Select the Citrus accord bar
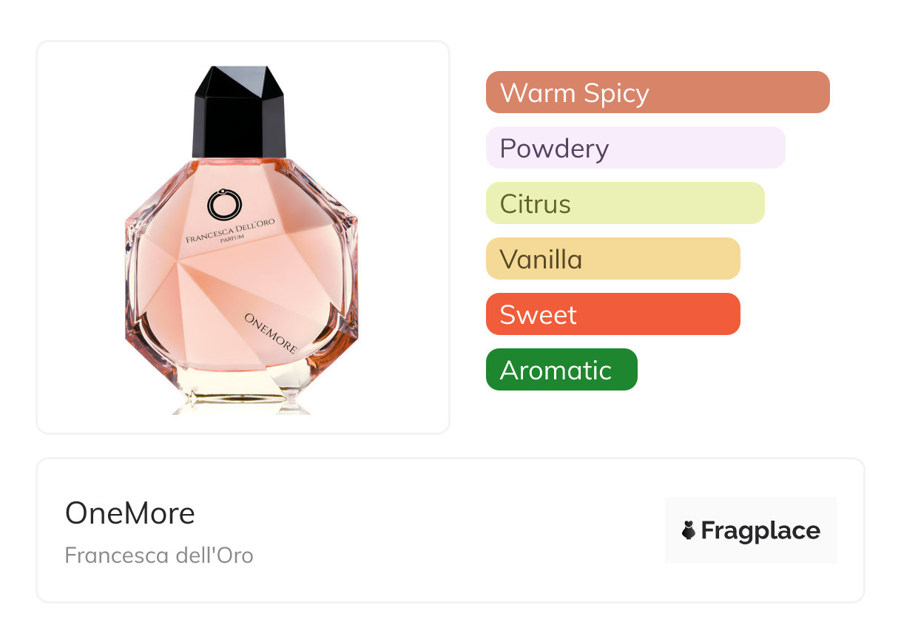 [x=625, y=203]
